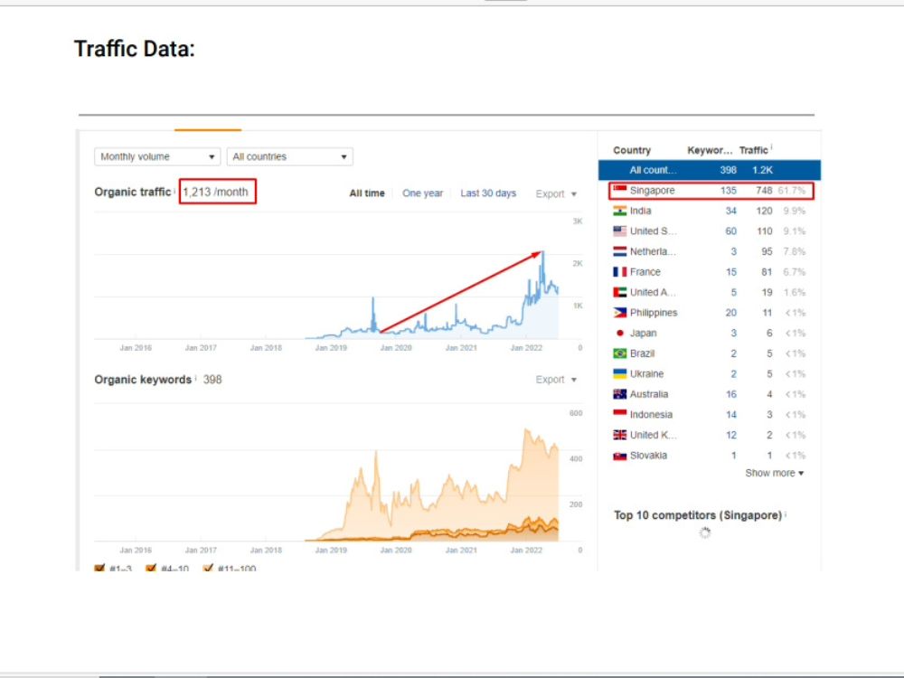Click the France country name

tap(645, 272)
